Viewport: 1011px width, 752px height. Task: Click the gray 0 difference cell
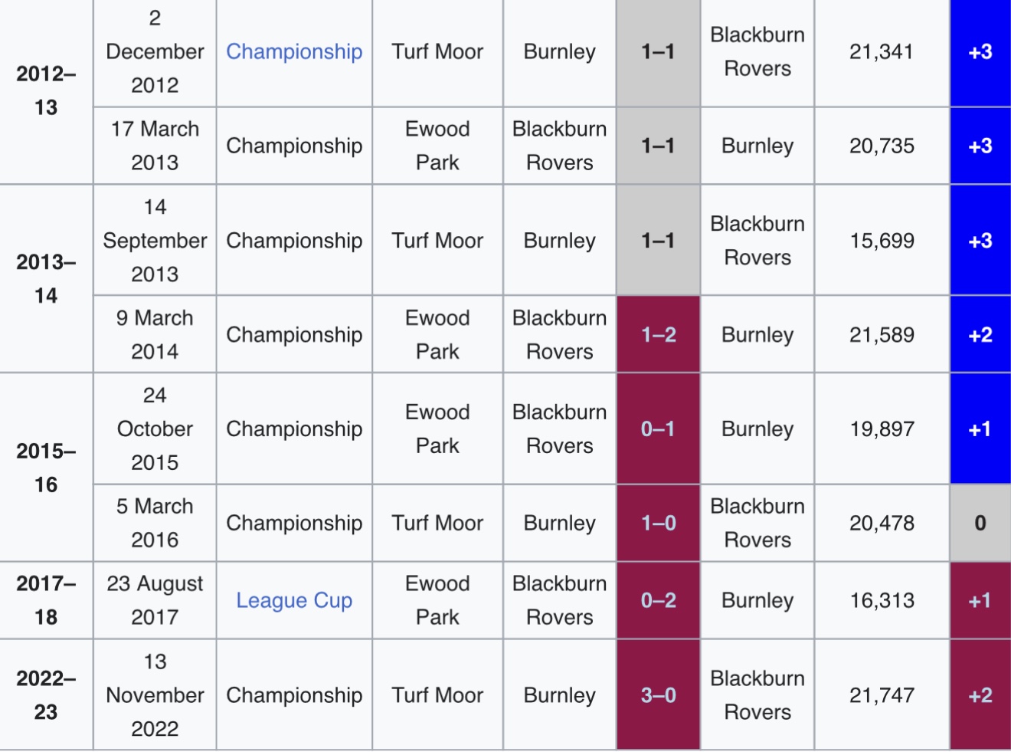pos(980,524)
